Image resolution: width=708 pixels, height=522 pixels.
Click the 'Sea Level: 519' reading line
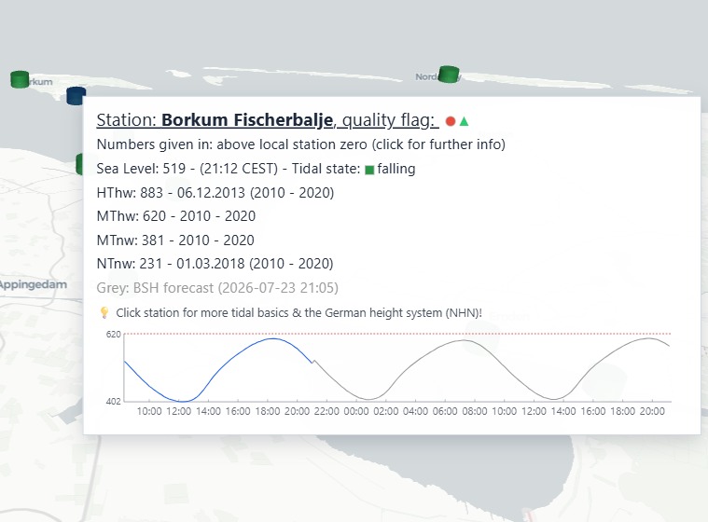point(256,169)
